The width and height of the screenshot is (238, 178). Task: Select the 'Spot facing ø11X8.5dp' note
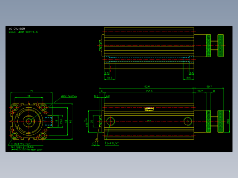(22, 147)
